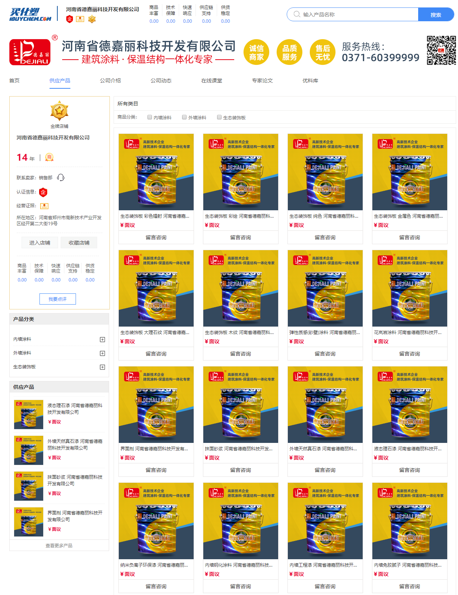The width and height of the screenshot is (458, 595).
Task: Open 内墙钢化涂料 product thumbnail
Action: pyautogui.click(x=241, y=521)
